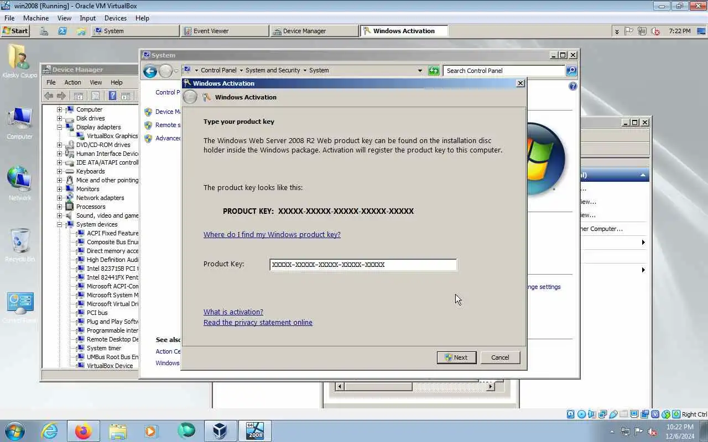Screen dimensions: 708x442
Task: Focus the Search Control Panel box
Action: click(x=504, y=70)
